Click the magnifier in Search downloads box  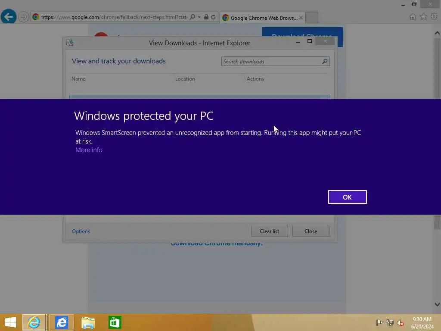(x=325, y=61)
